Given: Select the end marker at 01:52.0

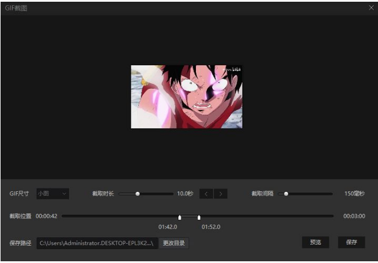Looking at the screenshot, I should [199, 217].
